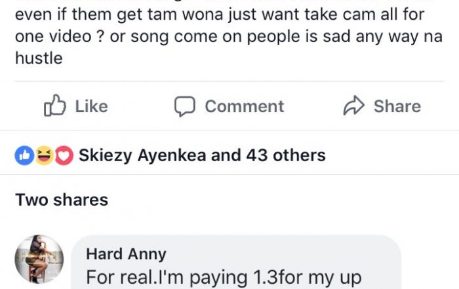Open the blue Like reaction icon
Viewport: 459px width, 289px height.
pos(24,156)
